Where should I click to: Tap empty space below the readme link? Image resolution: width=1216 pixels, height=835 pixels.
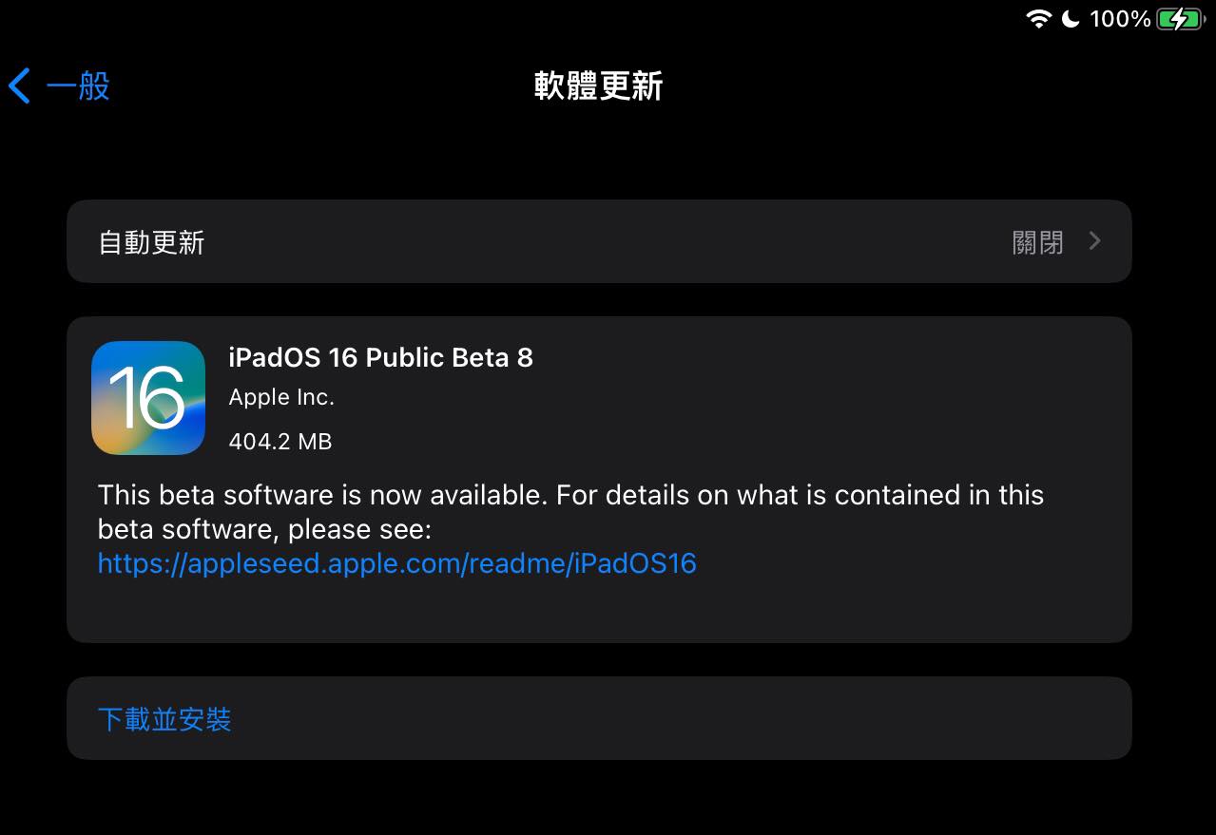[599, 611]
